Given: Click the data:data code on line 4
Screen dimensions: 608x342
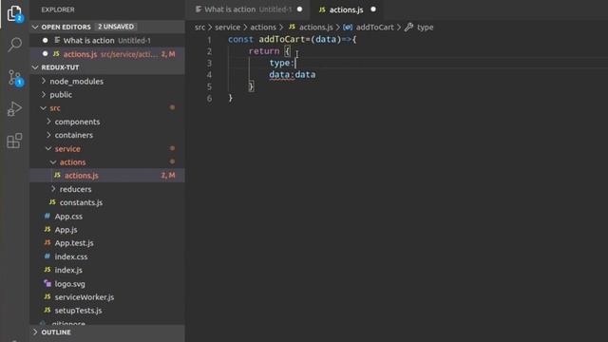Looking at the screenshot, I should [x=293, y=75].
